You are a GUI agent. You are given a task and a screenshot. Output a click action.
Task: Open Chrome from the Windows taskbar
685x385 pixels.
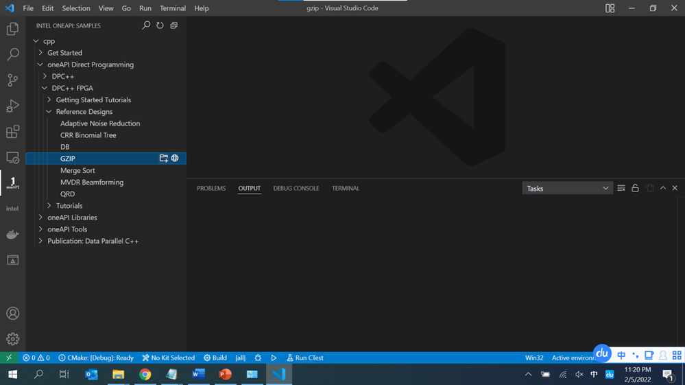(145, 374)
